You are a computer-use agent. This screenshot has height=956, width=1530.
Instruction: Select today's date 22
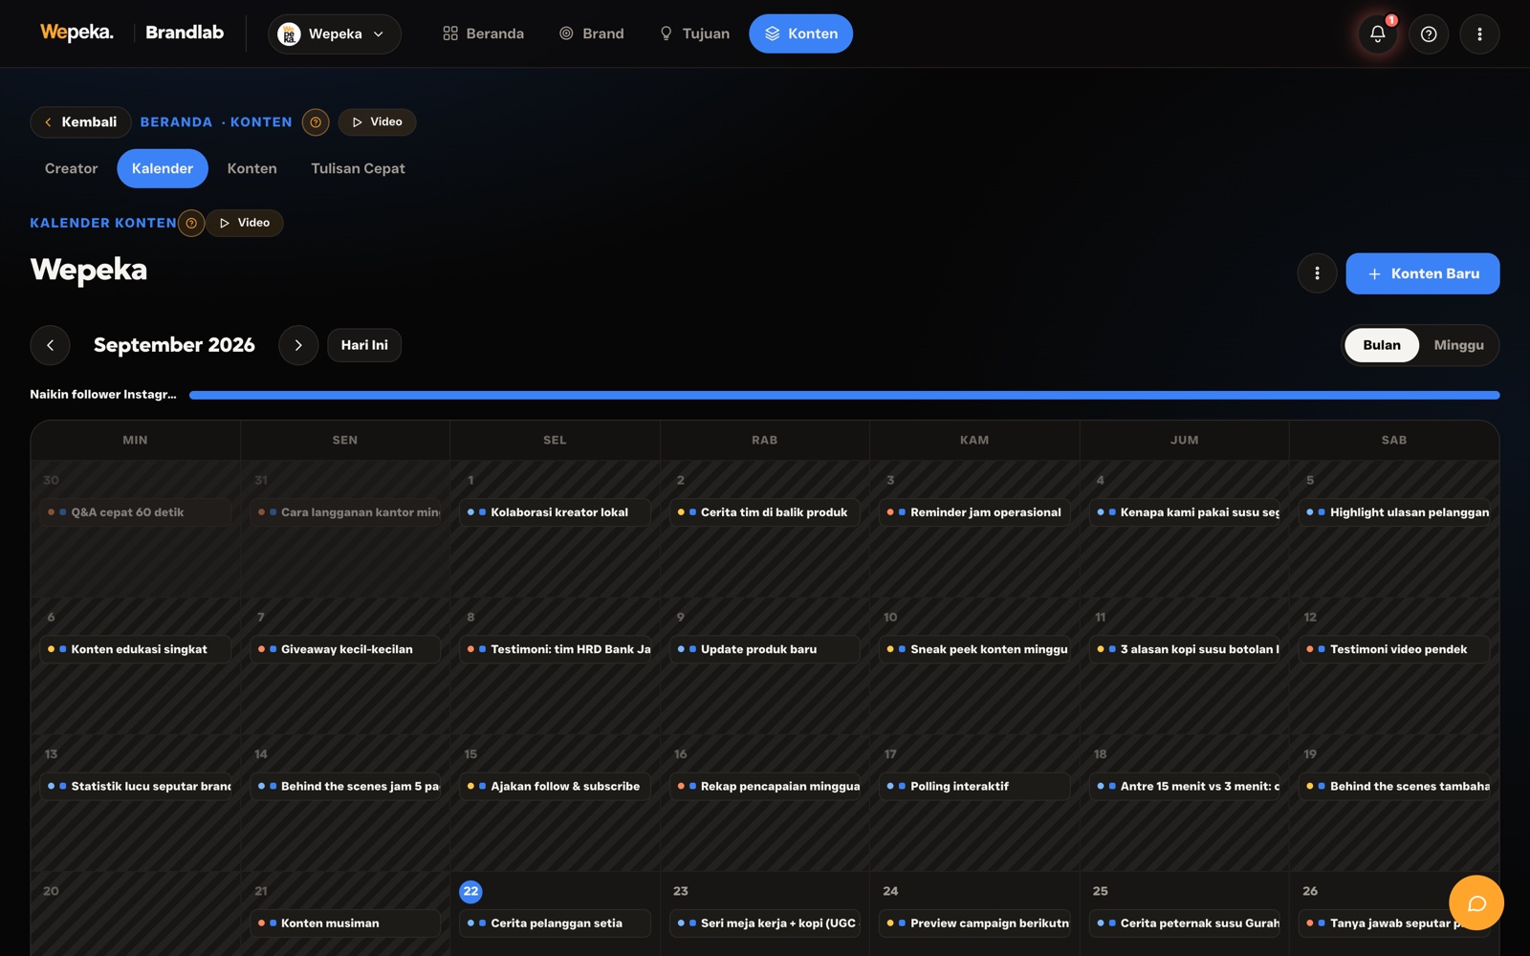point(470,891)
